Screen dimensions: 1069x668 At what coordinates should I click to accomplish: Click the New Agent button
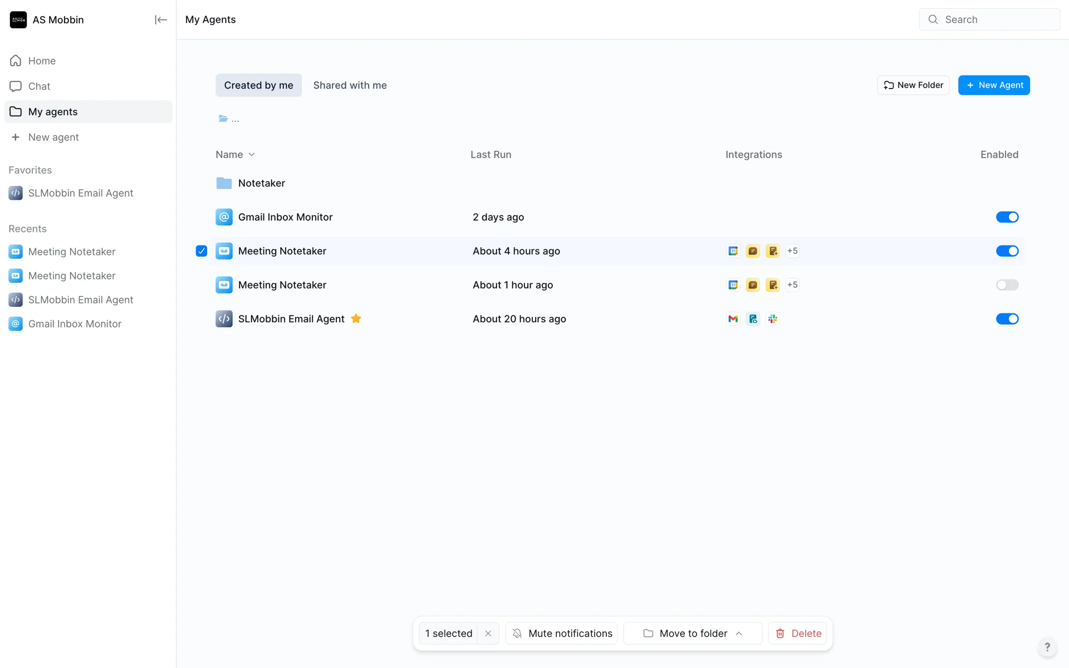[994, 85]
